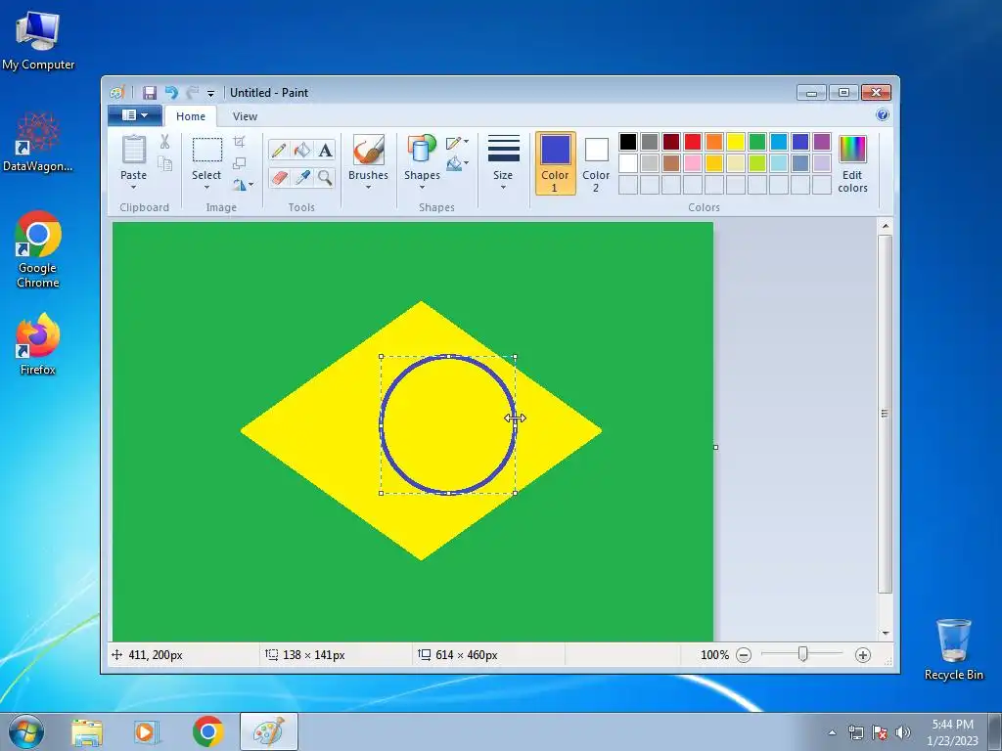Screen dimensions: 1002x751
Task: Select the Magnifier tool
Action: point(325,178)
